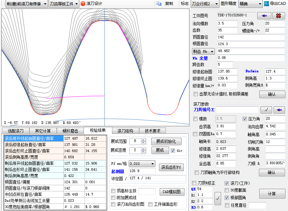This screenshot has width=288, height=211.
Task: Click the arrow button beside 工件图号
Action: 264,16
